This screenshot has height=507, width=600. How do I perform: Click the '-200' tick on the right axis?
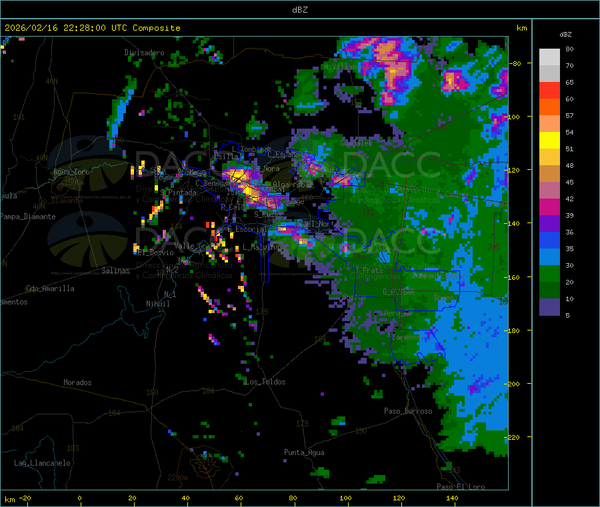click(513, 384)
